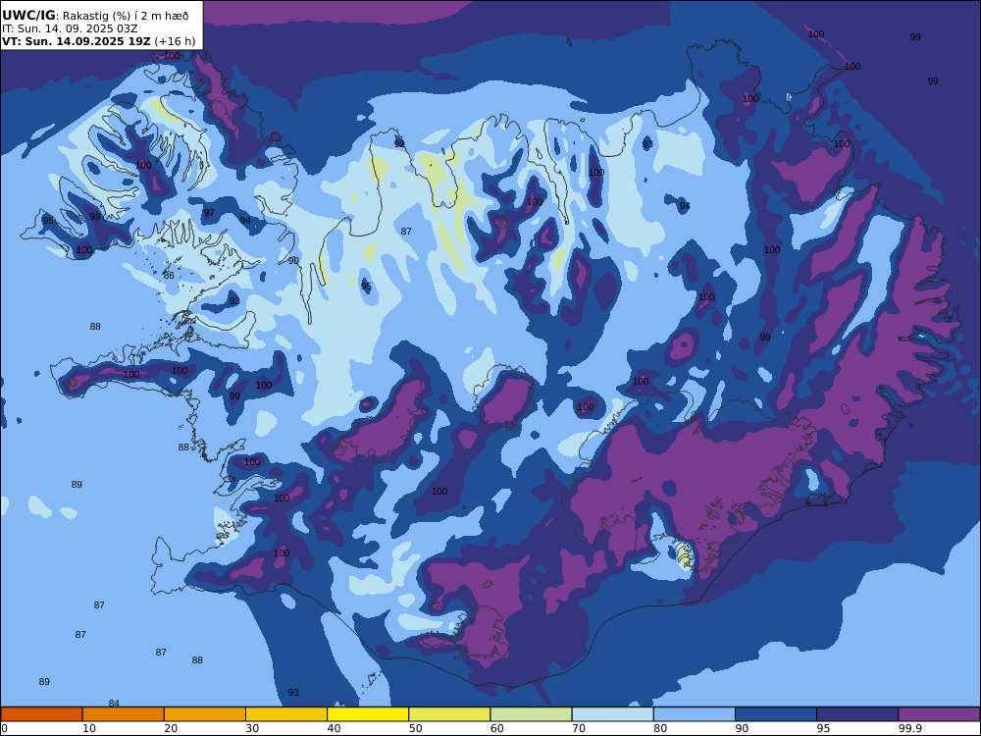Viewport: 981px width, 736px height.
Task: Click the '97' humidity value on map
Action: [x=209, y=213]
